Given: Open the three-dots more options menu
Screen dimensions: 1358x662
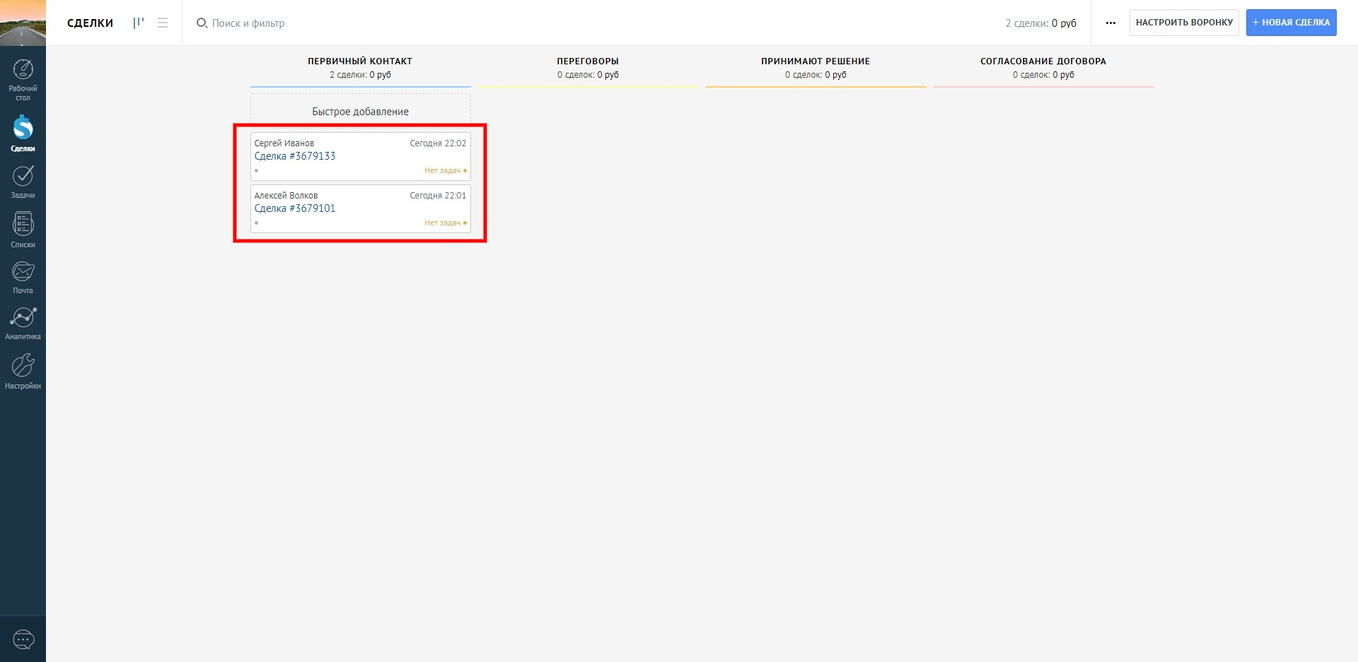Looking at the screenshot, I should coord(1110,23).
